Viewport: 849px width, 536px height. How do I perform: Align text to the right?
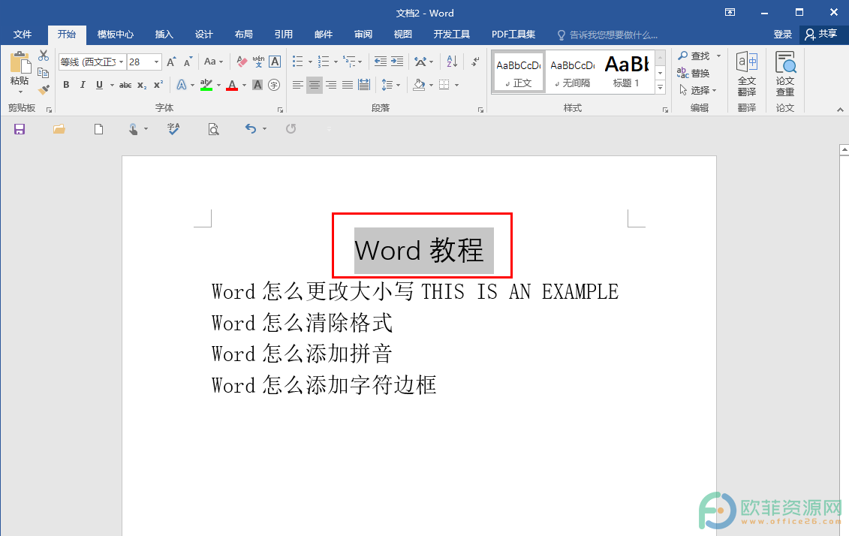[331, 85]
